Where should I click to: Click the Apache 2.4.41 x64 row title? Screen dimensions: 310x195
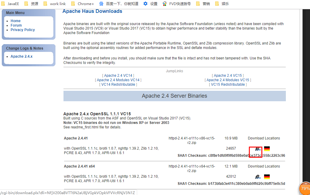tap(79, 166)
